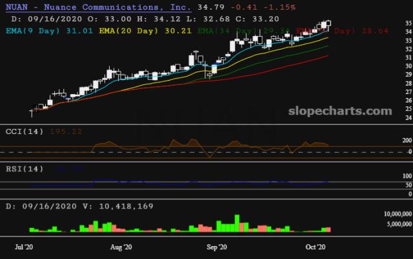Screen dimensions: 413x259
Task: Click the 10,000,000 volume axis label
Action: [398, 214]
